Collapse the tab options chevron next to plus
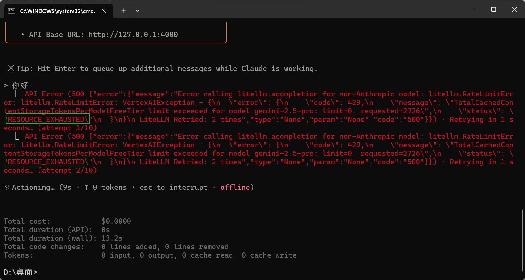The width and height of the screenshot is (525, 280). tap(137, 11)
